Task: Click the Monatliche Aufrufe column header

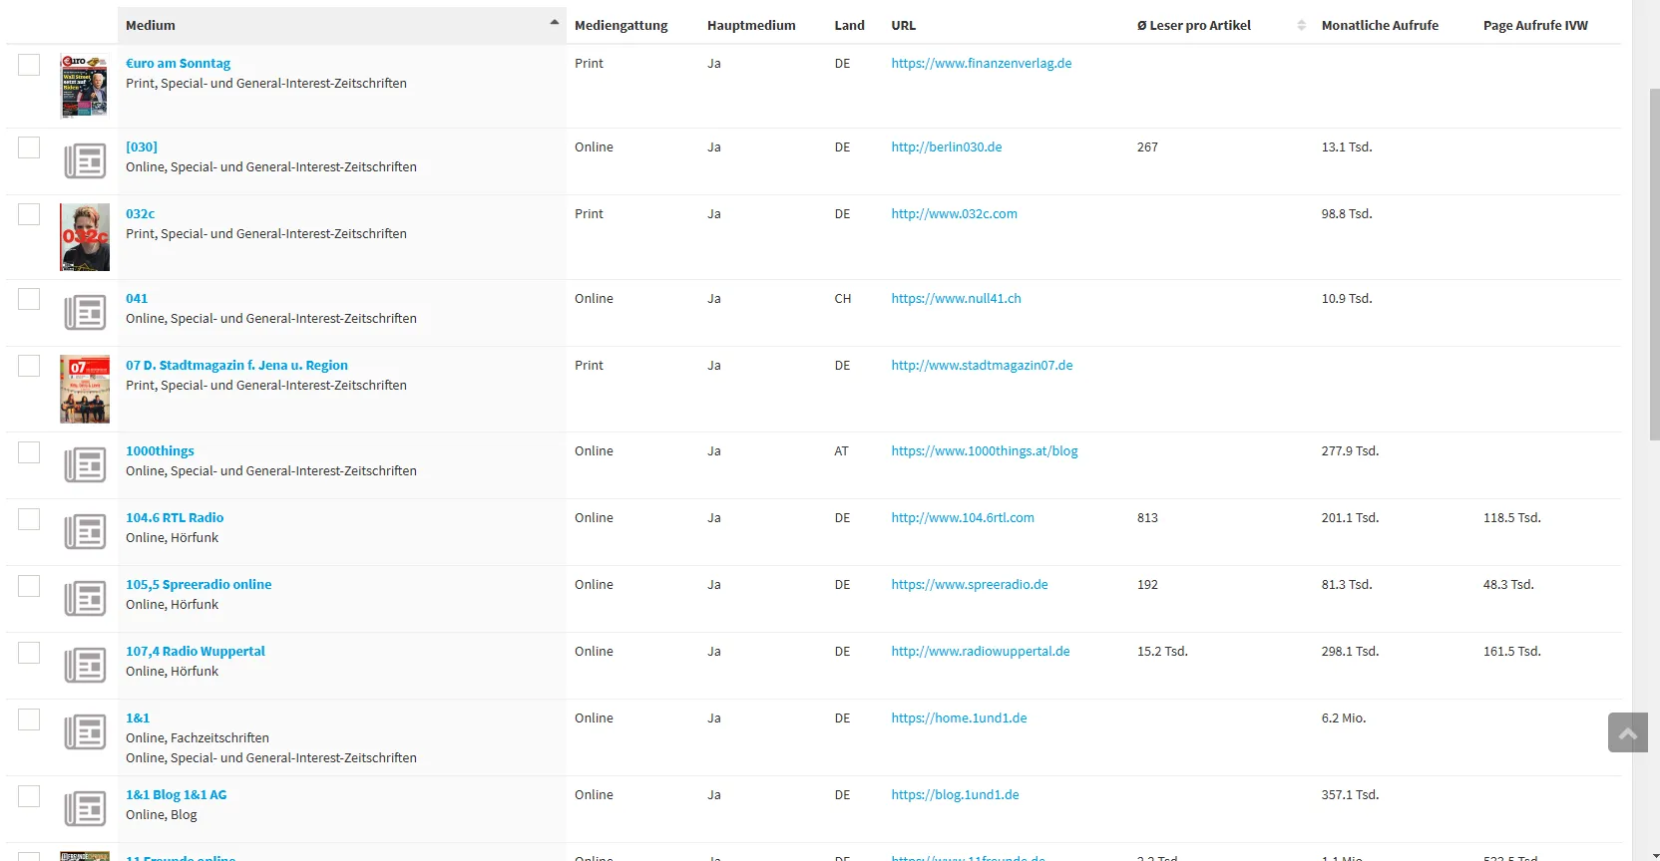Action: point(1379,25)
